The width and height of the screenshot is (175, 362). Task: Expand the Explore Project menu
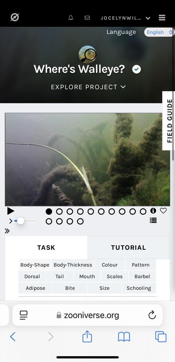(x=88, y=87)
